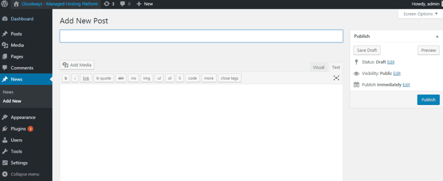Click the status key icon

click(x=356, y=62)
